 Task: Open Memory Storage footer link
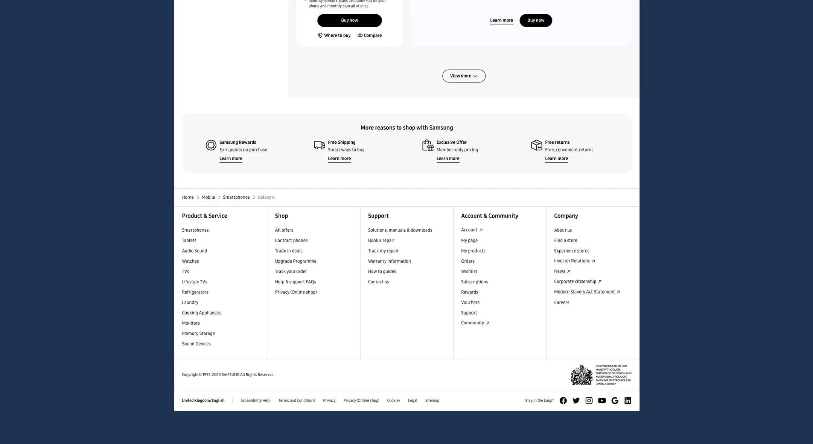pos(198,333)
